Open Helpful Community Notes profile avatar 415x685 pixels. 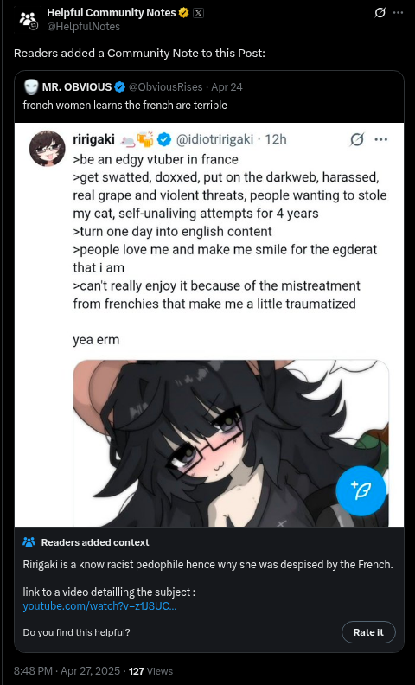(29, 20)
